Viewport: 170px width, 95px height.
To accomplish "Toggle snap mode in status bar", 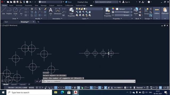I will point(40,88).
